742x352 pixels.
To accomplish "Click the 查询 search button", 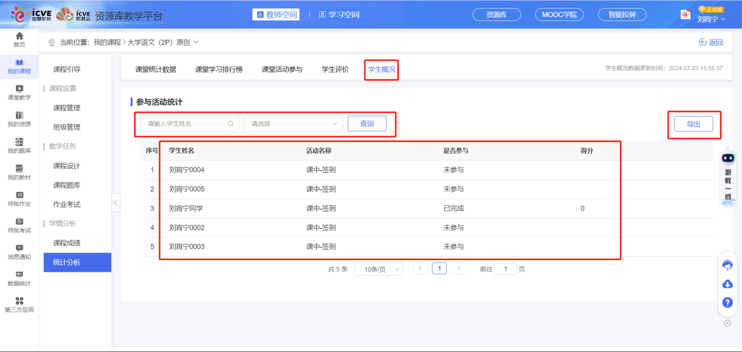I will pos(367,123).
